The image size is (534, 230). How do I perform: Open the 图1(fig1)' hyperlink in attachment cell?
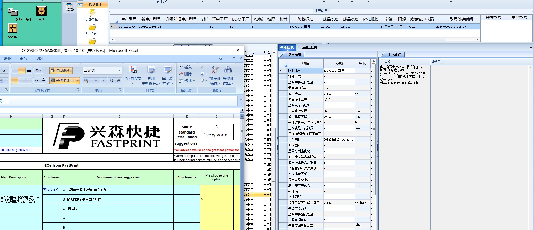(51, 190)
